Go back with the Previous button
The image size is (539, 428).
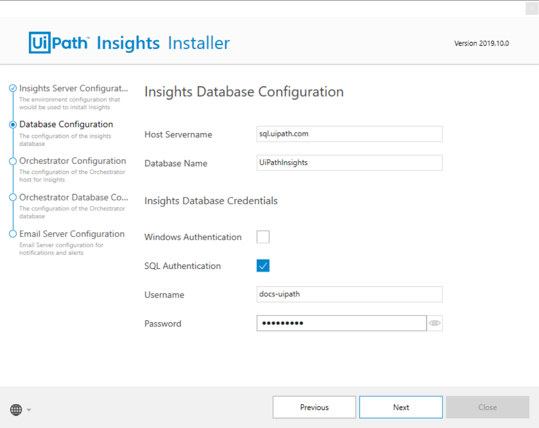pos(314,407)
